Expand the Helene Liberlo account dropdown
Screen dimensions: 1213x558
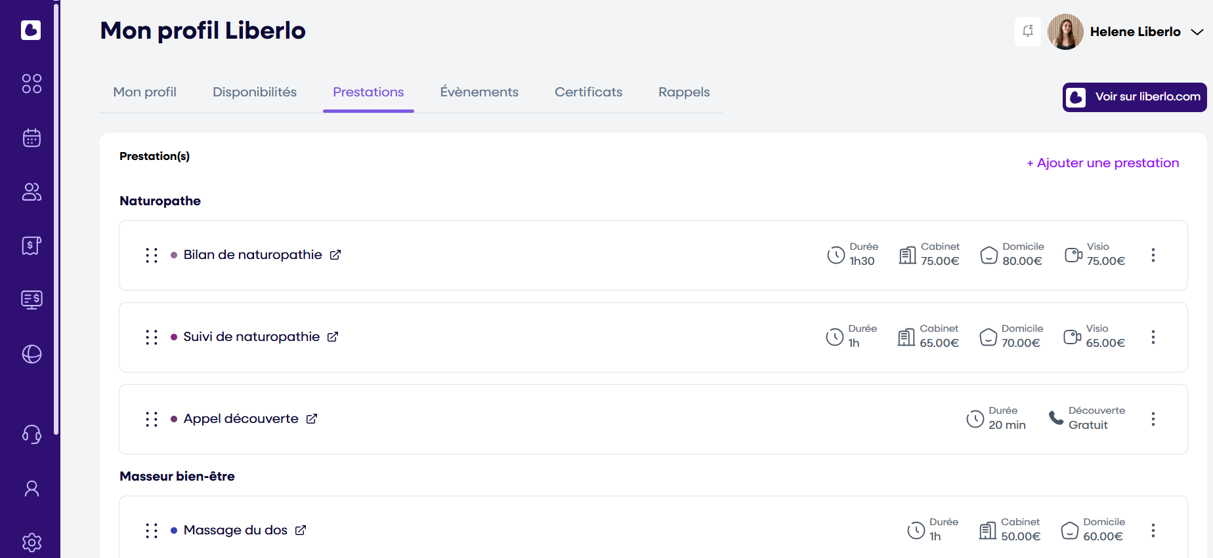[1197, 32]
